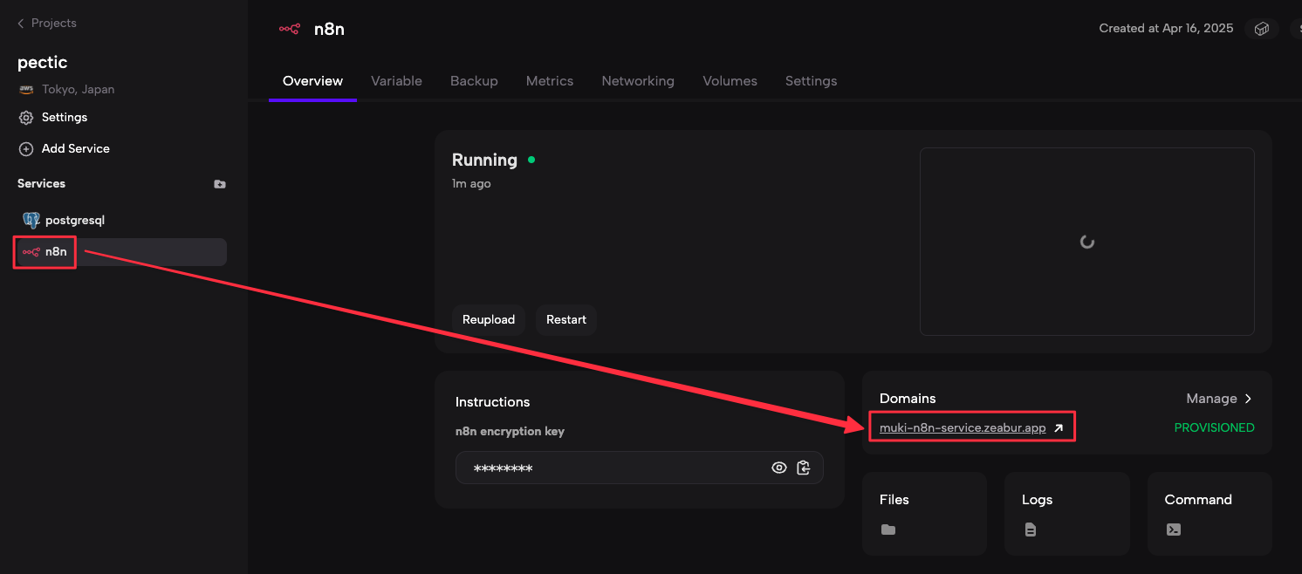The height and width of the screenshot is (574, 1302).
Task: Click the new folder icon beside Services
Action: click(220, 184)
